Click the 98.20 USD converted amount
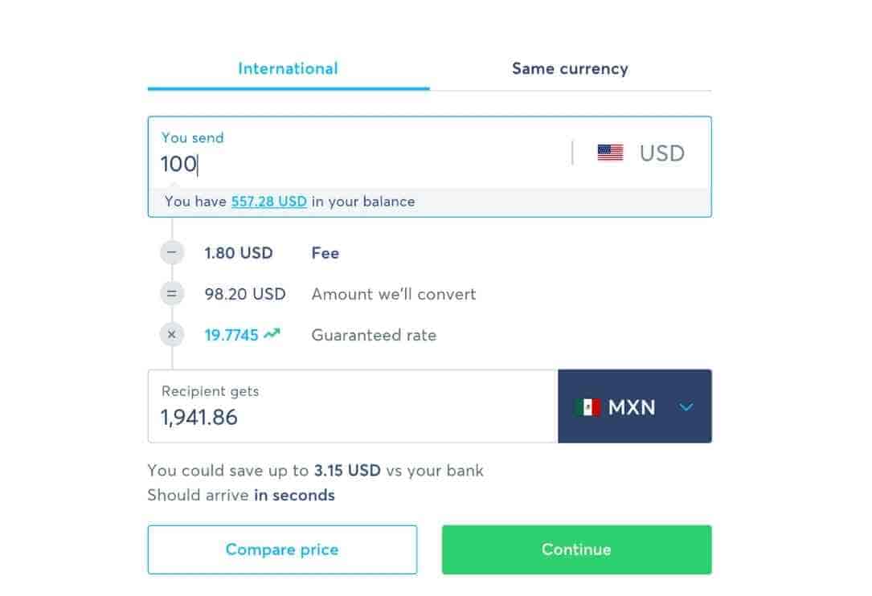The width and height of the screenshot is (872, 596). coord(245,294)
